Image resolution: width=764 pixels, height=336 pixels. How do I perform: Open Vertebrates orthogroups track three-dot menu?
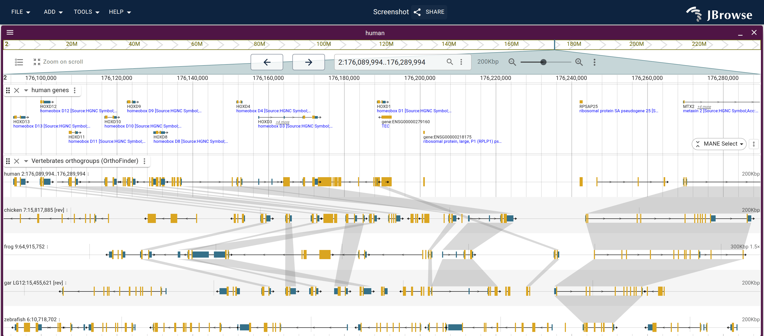144,161
